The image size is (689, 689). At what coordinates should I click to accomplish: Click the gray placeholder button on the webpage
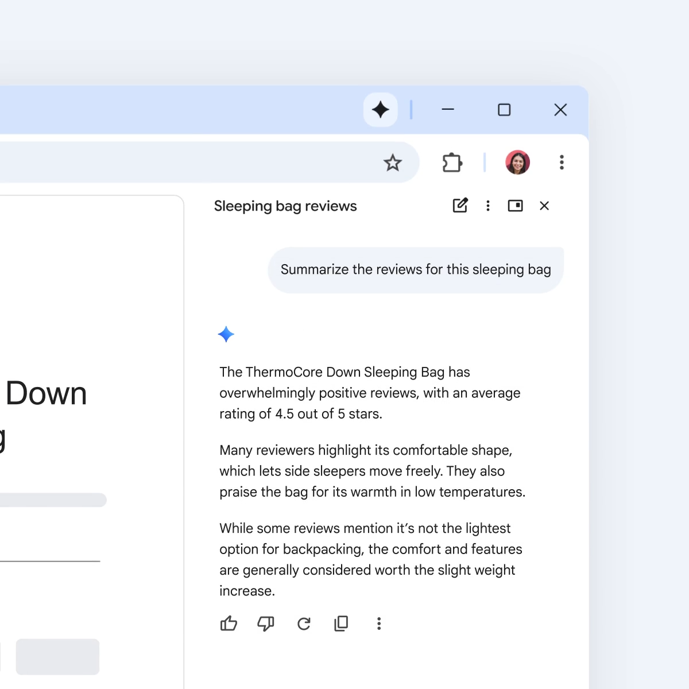pos(57,656)
